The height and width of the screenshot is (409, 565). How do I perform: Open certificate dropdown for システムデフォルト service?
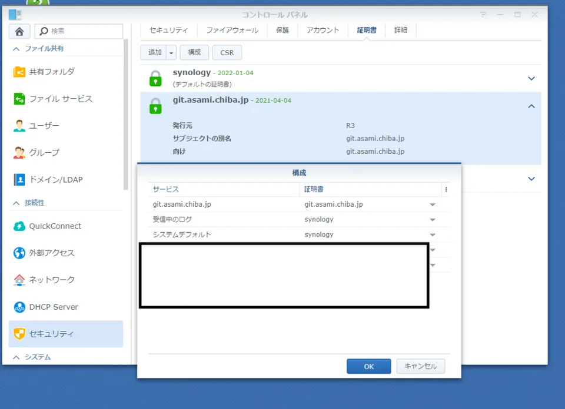(x=433, y=235)
